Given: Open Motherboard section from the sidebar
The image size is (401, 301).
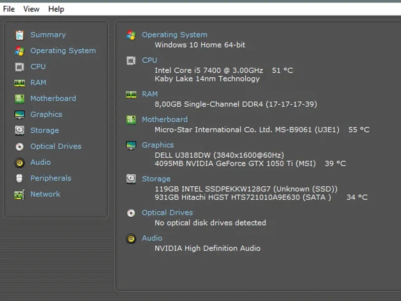Looking at the screenshot, I should pos(53,98).
